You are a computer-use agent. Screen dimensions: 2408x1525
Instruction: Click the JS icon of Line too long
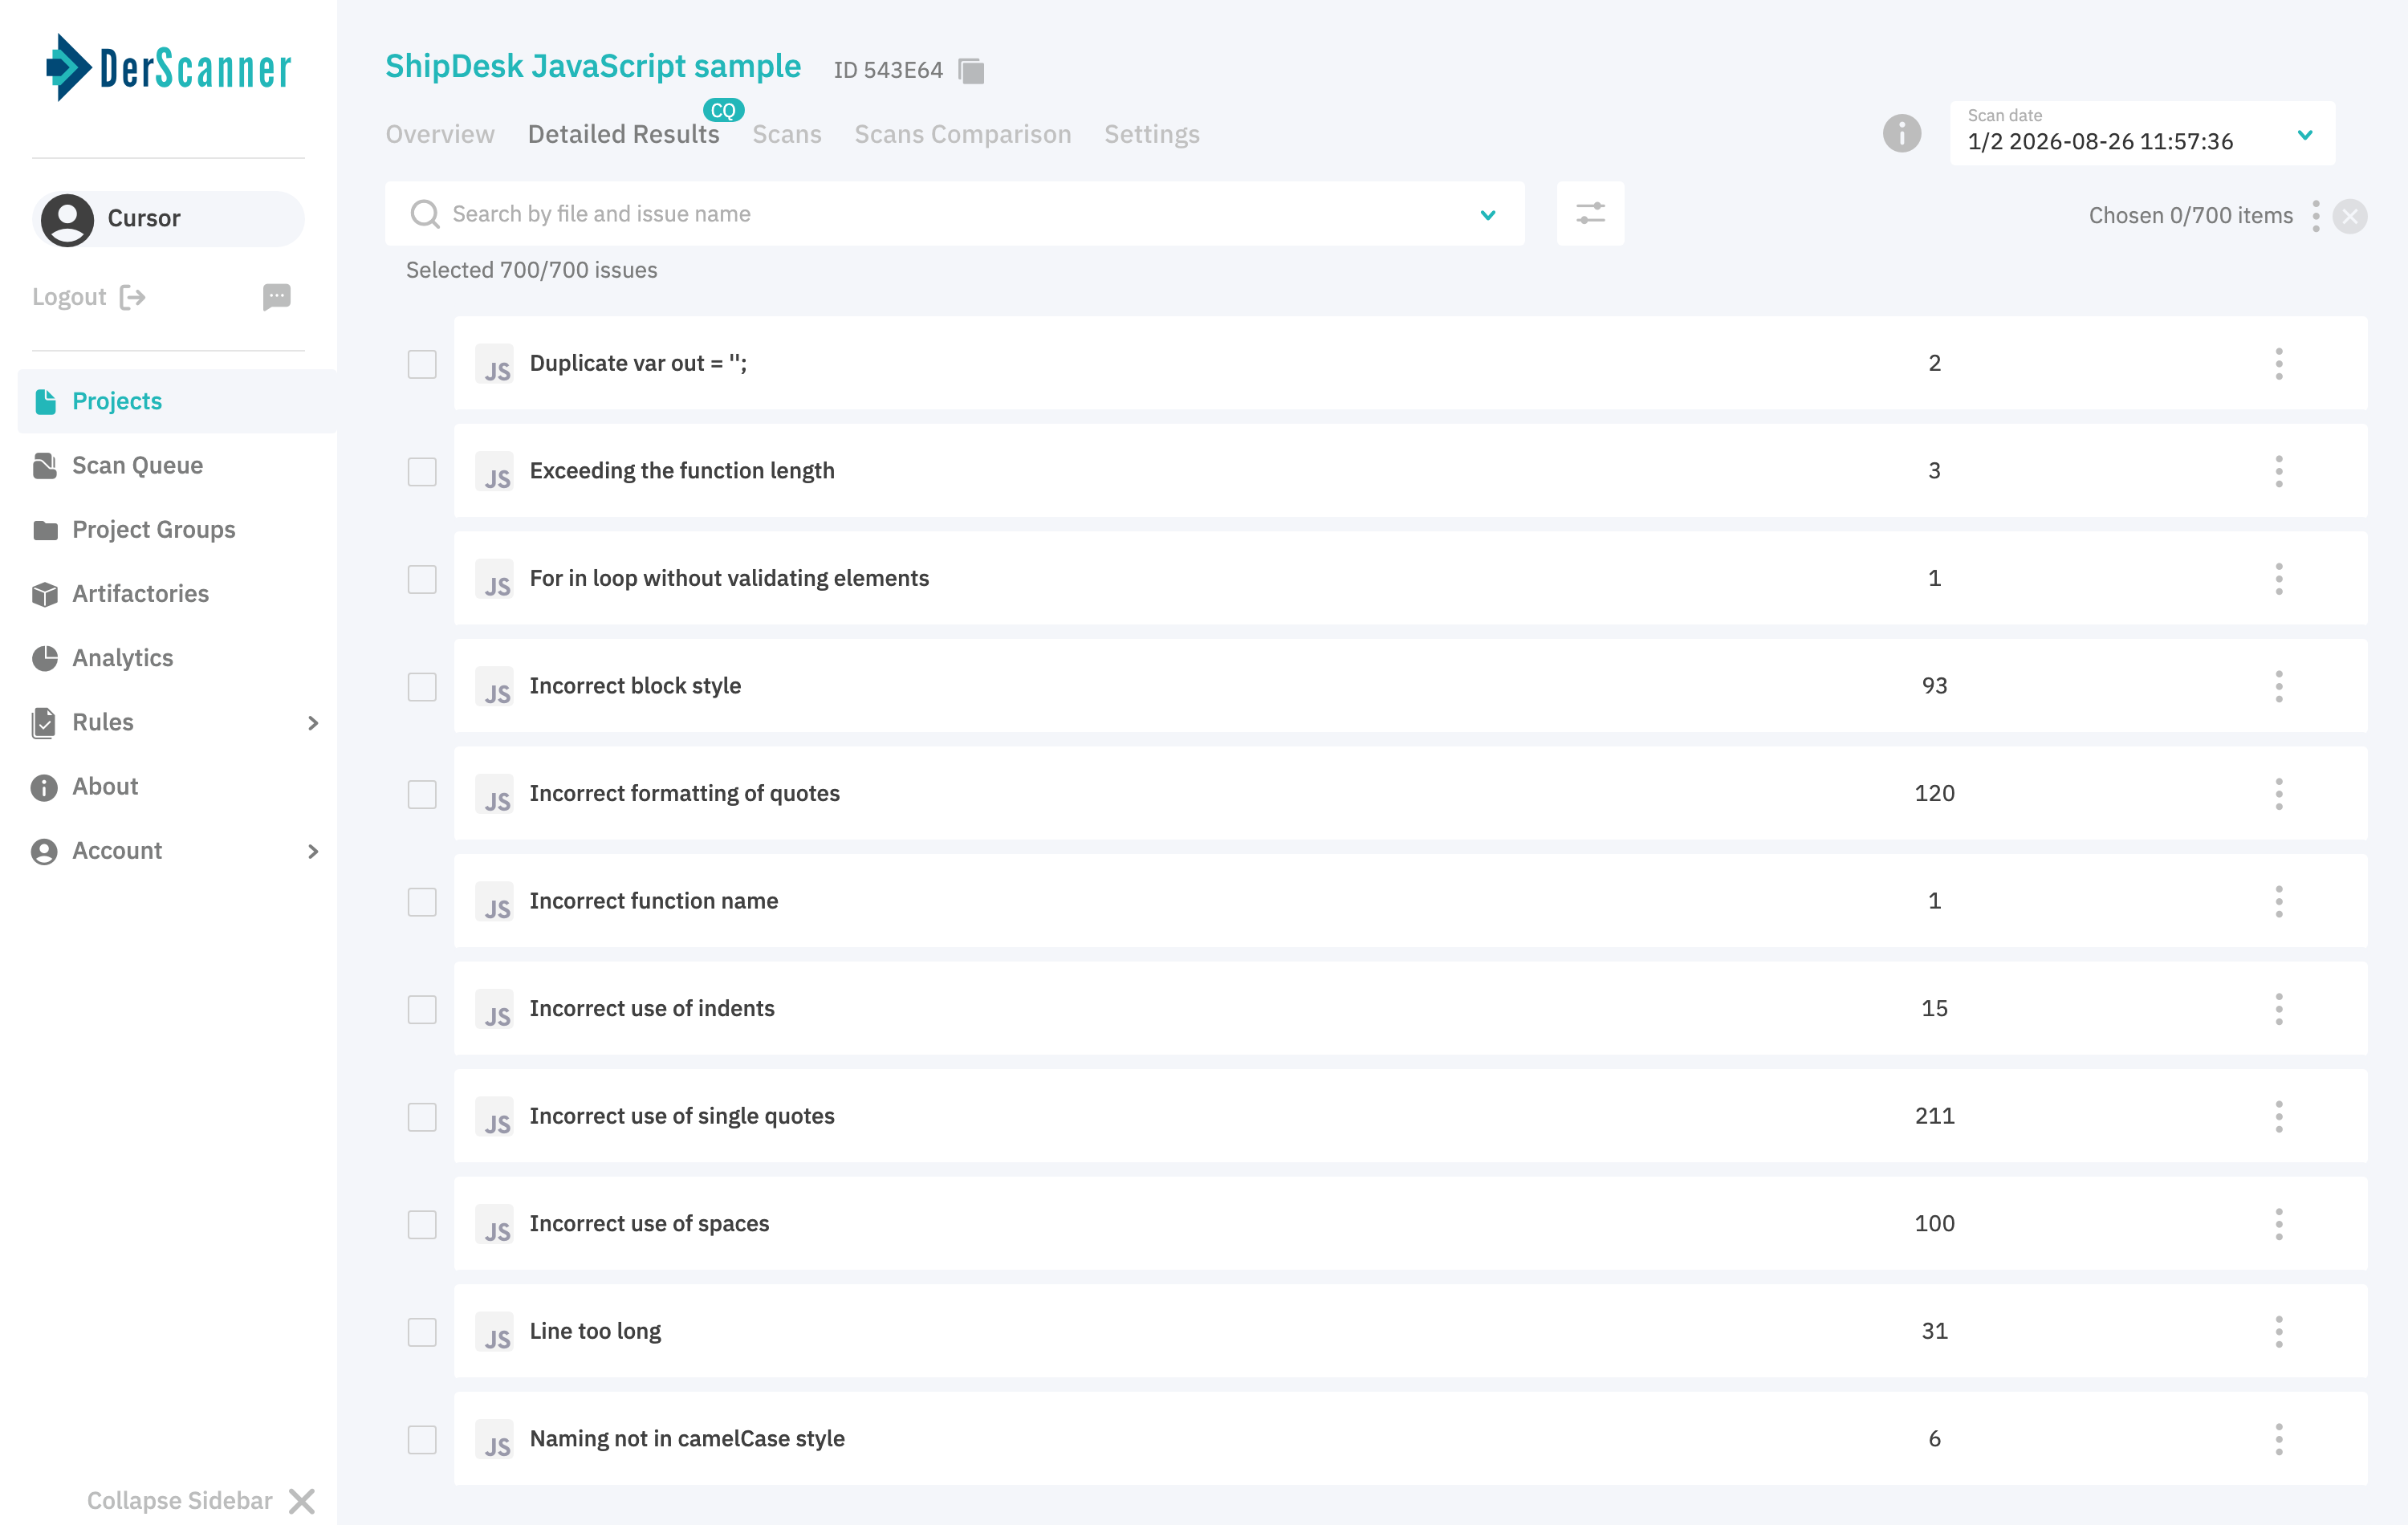point(494,1332)
